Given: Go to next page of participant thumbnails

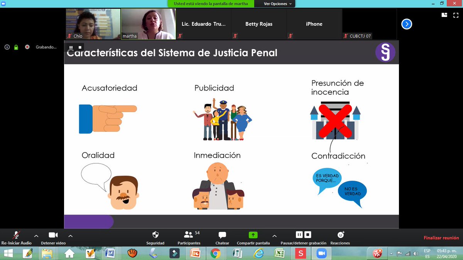Looking at the screenshot, I should [407, 24].
